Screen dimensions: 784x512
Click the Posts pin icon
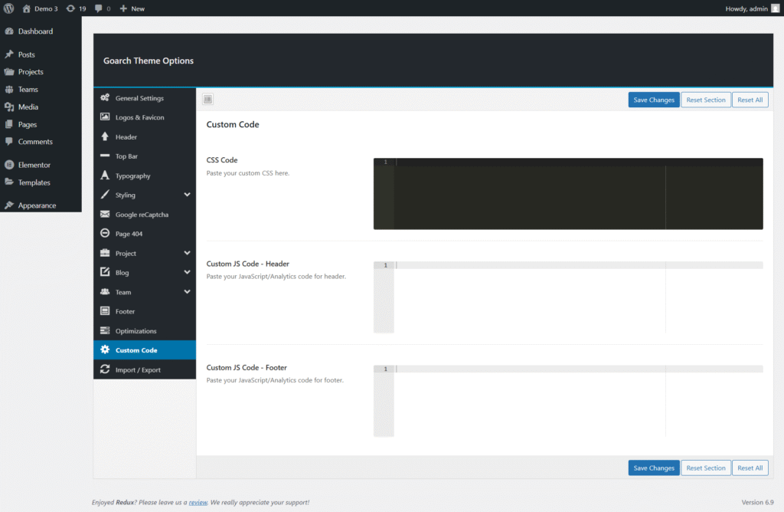(9, 54)
